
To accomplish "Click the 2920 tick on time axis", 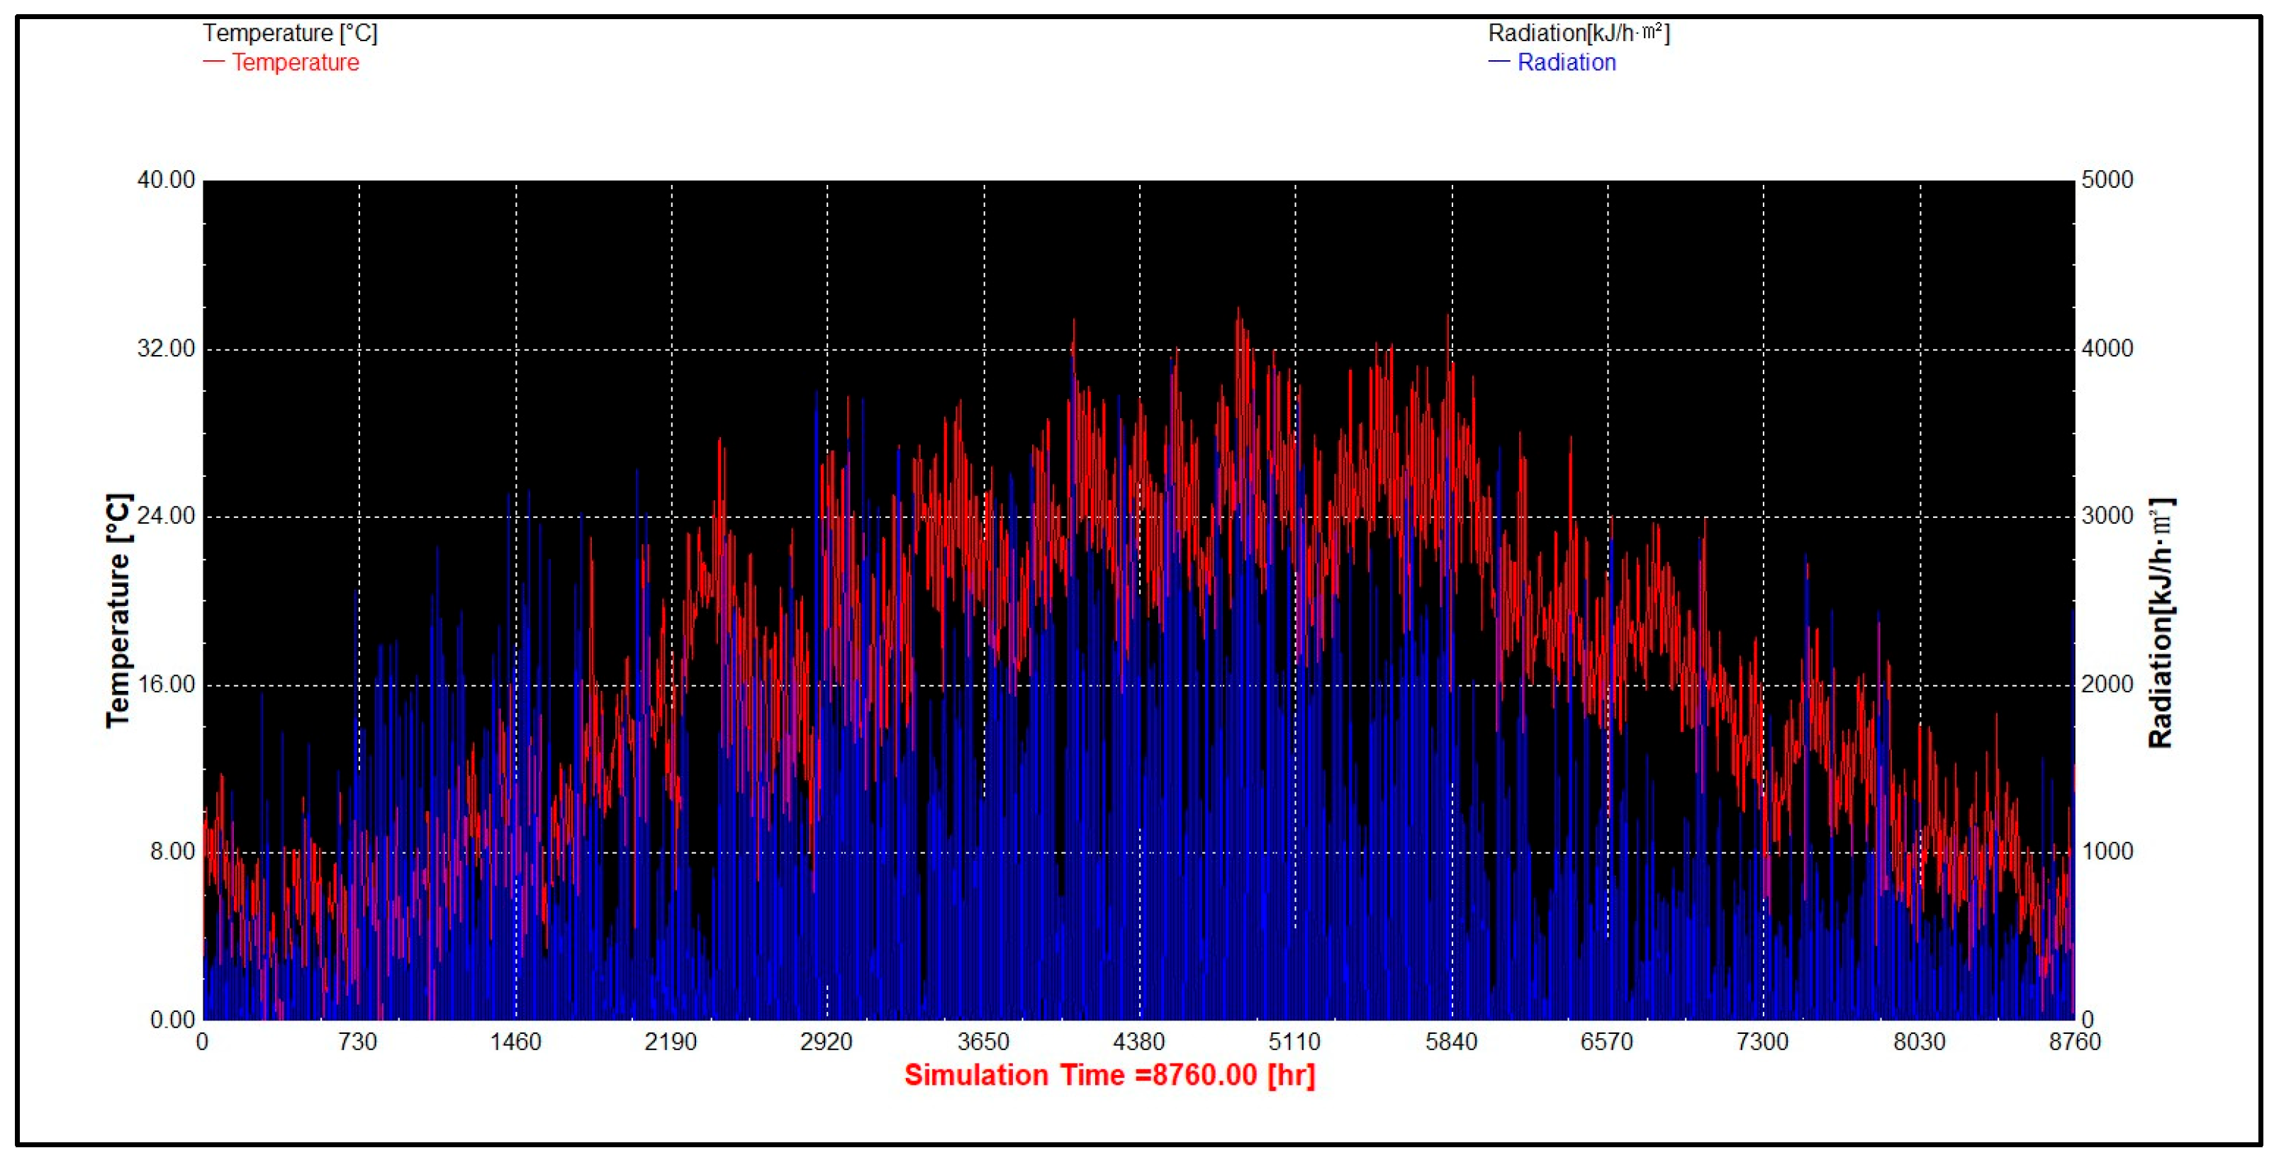I will tap(827, 1042).
